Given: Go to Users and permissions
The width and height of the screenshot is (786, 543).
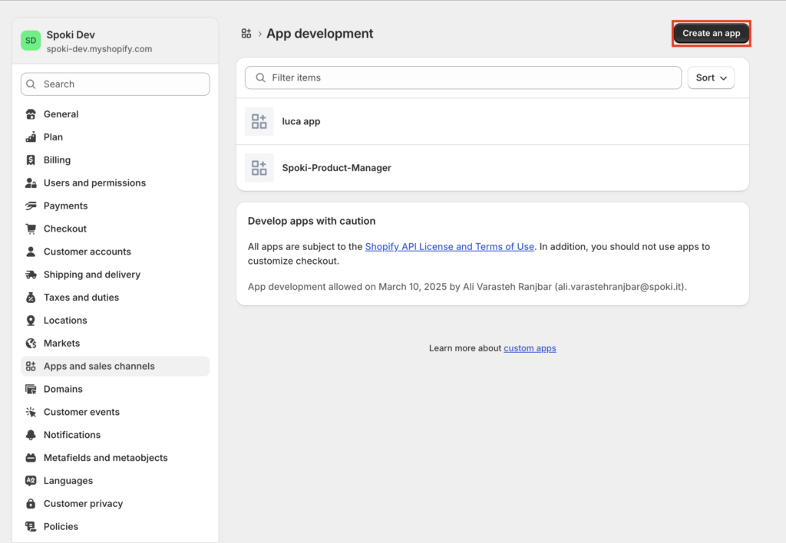Looking at the screenshot, I should tap(94, 183).
